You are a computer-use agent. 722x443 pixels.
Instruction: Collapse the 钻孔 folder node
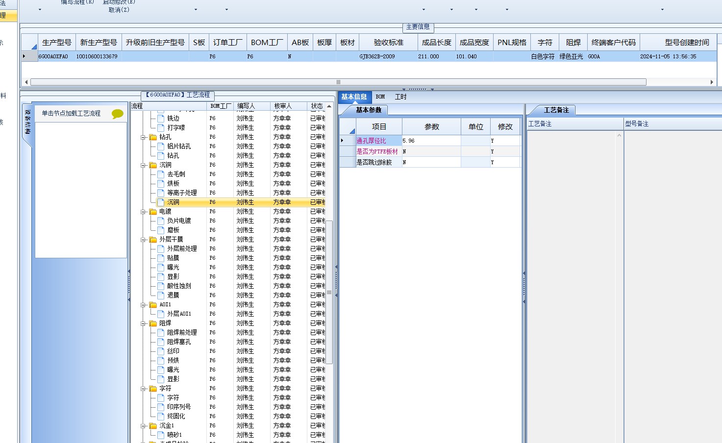tap(144, 137)
